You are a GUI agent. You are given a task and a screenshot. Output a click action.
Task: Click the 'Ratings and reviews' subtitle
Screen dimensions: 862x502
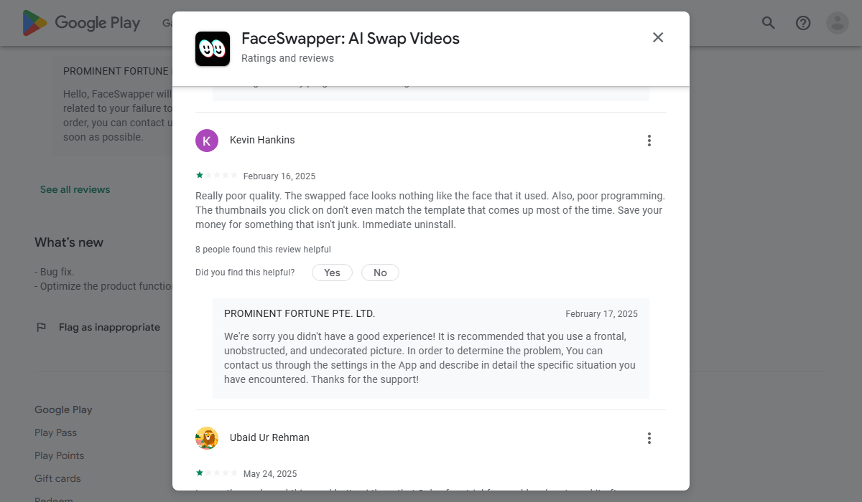[287, 58]
